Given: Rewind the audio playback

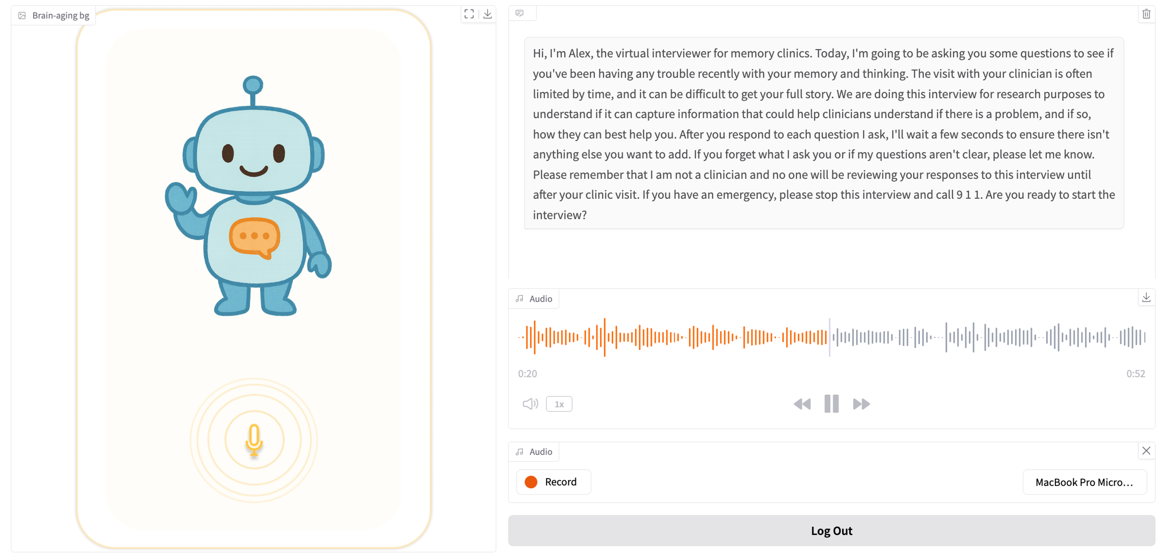Looking at the screenshot, I should click(x=802, y=404).
